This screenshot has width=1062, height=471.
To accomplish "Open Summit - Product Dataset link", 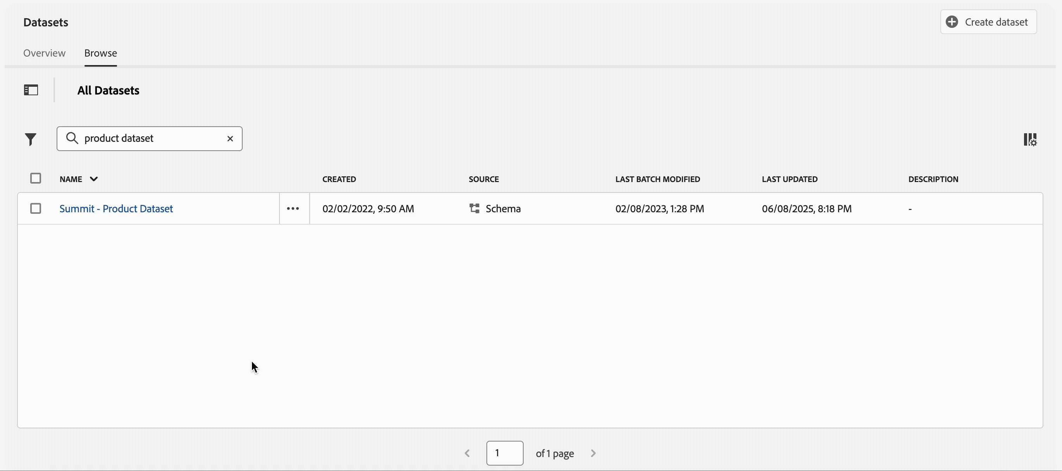I will pyautogui.click(x=116, y=208).
